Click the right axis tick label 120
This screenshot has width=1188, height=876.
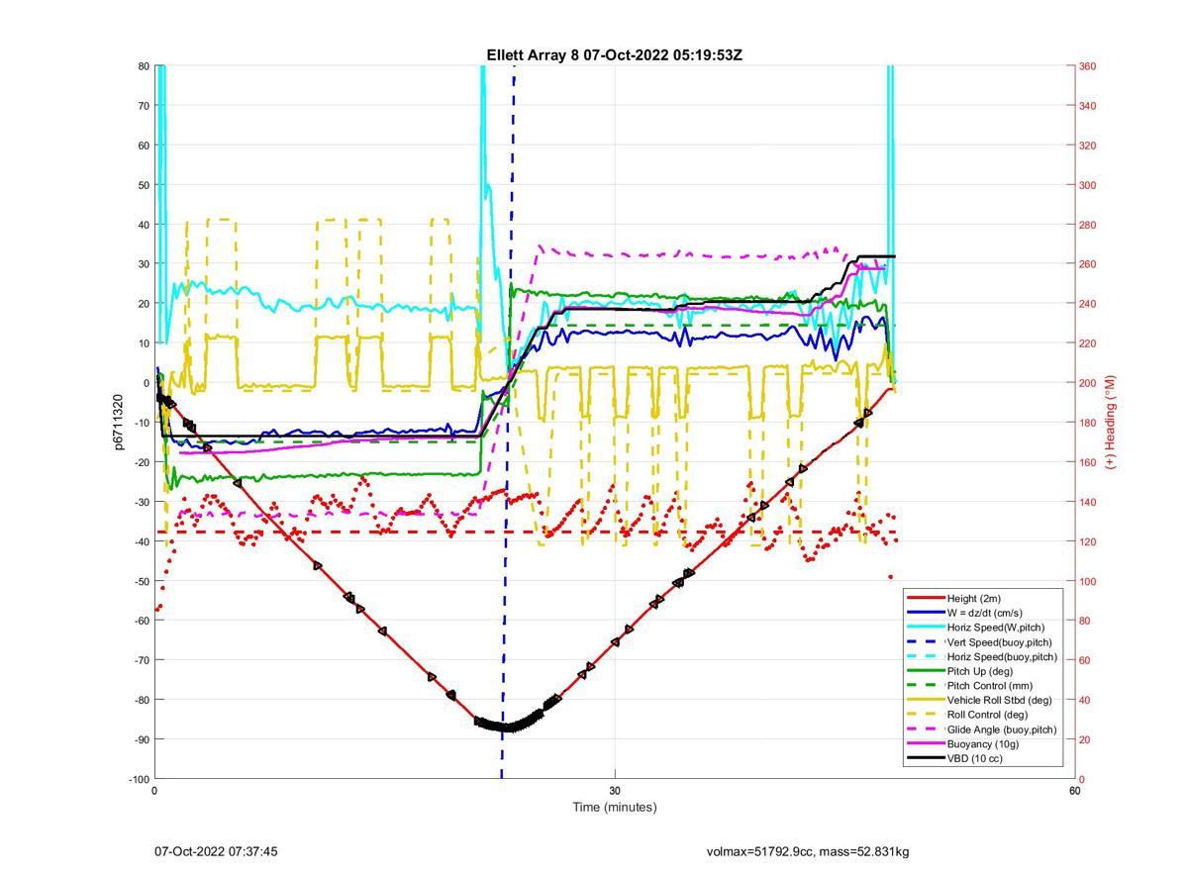[x=1087, y=541]
